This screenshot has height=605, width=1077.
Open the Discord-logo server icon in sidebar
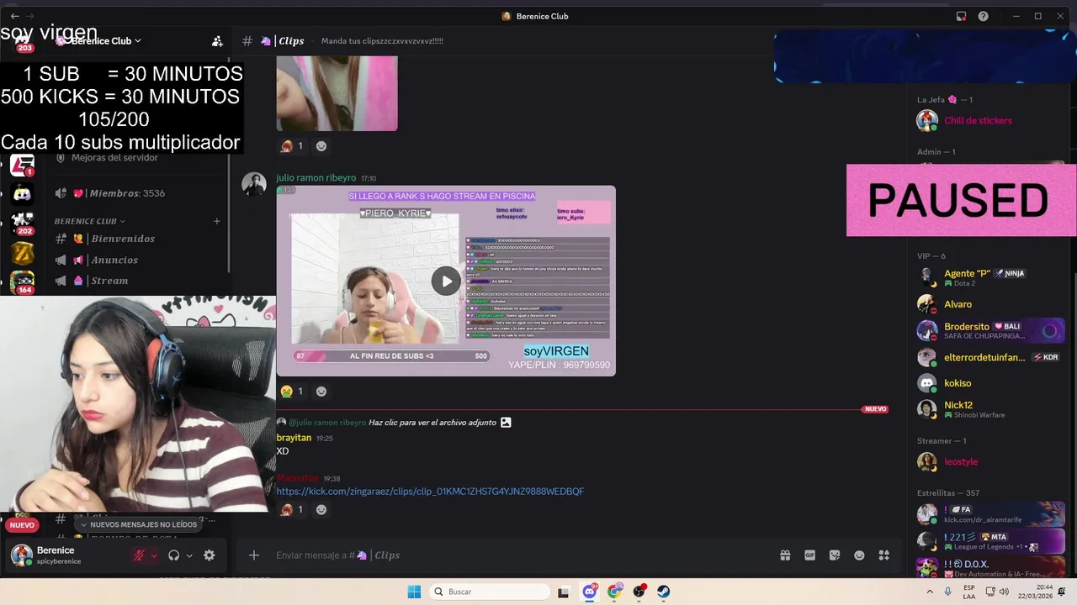(x=22, y=194)
